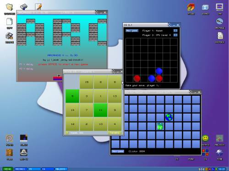Switch the En keyboard language indicator
The height and width of the screenshot is (171, 229).
pyautogui.click(x=213, y=169)
